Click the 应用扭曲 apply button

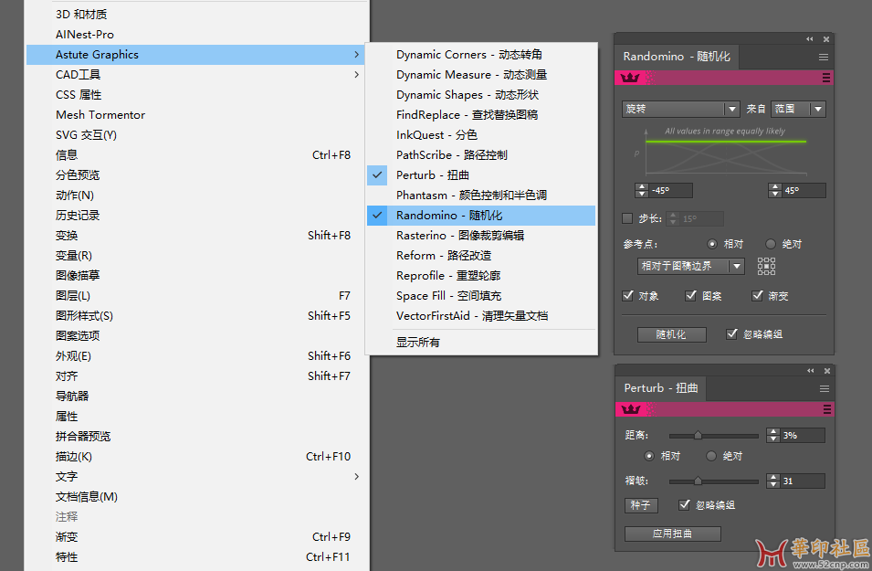click(673, 534)
